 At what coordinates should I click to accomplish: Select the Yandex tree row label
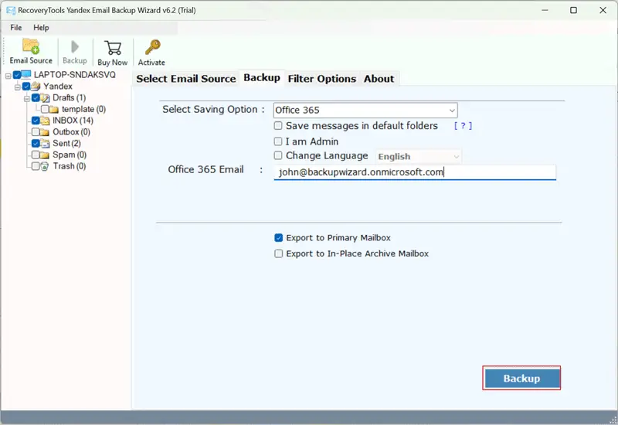pyautogui.click(x=57, y=87)
